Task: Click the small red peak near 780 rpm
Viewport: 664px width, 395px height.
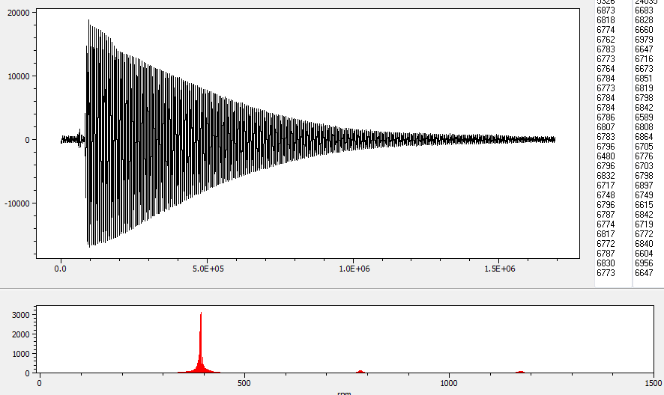Action: (360, 370)
